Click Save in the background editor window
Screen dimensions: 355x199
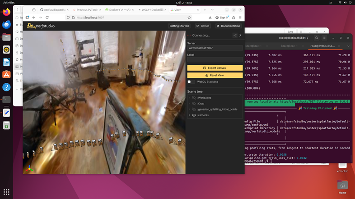coord(290,32)
